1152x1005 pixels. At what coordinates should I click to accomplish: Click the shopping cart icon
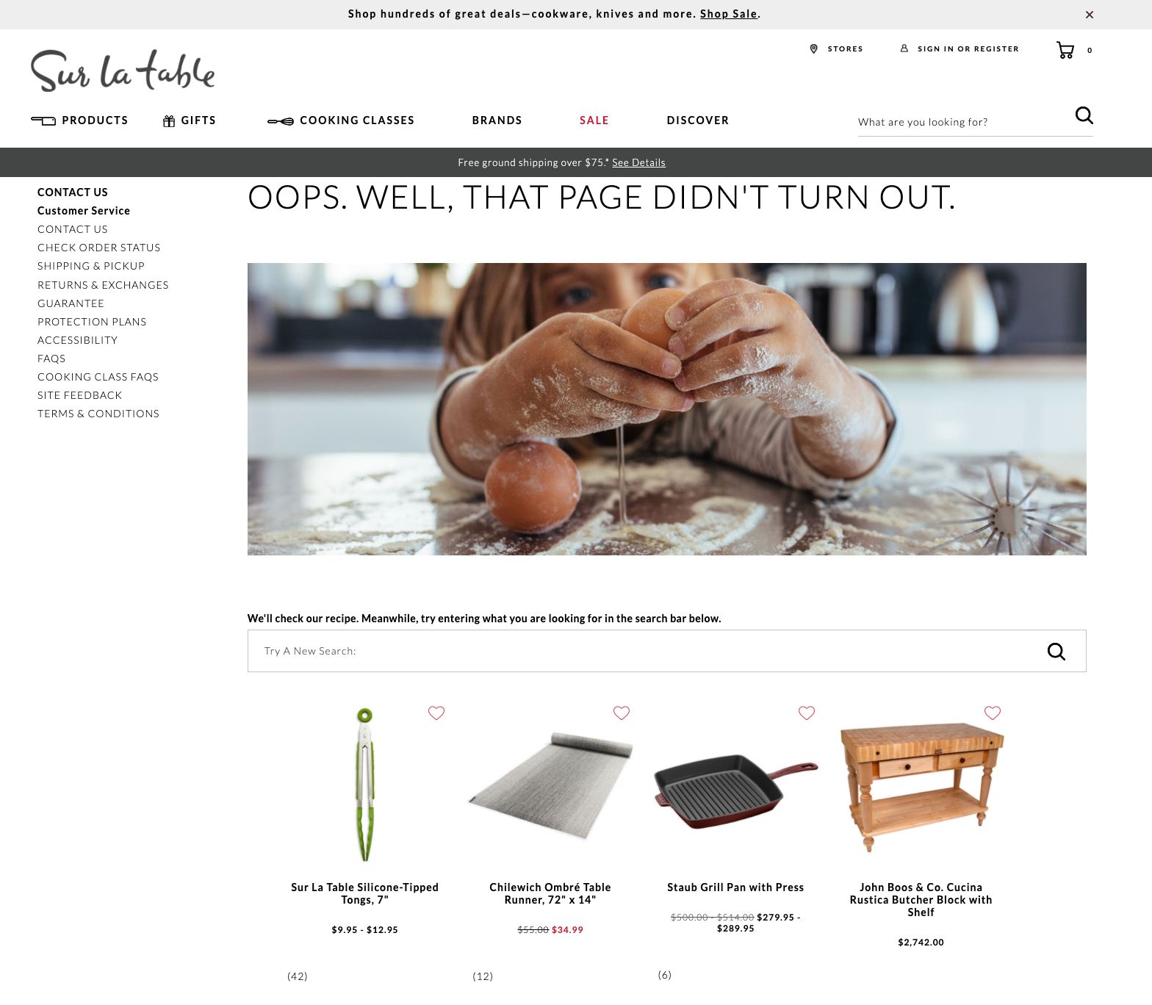pos(1065,50)
